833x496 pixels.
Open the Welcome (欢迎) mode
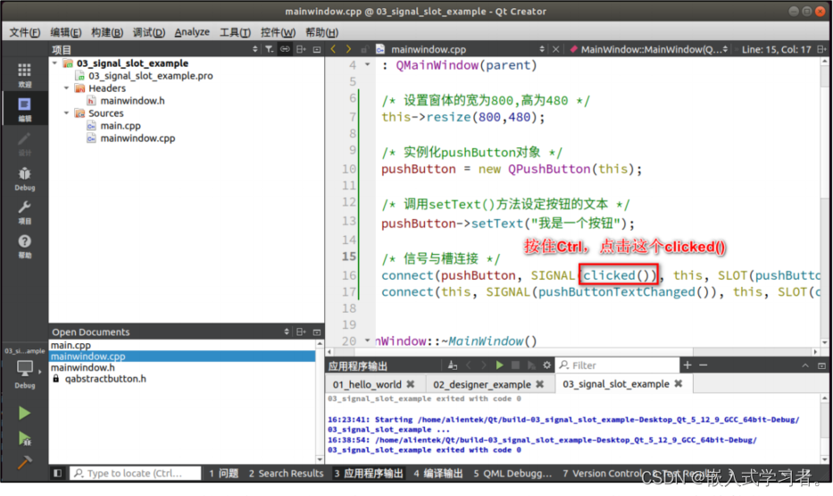tap(24, 75)
